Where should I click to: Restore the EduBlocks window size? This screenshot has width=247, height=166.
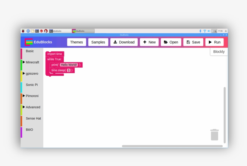pos(224,35)
